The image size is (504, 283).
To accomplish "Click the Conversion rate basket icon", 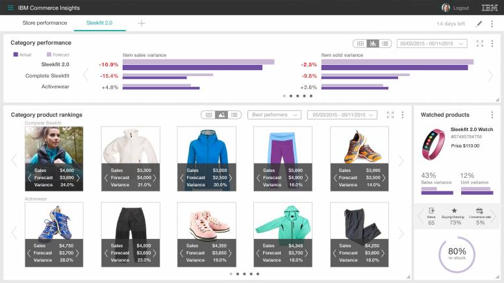I will [x=479, y=211].
